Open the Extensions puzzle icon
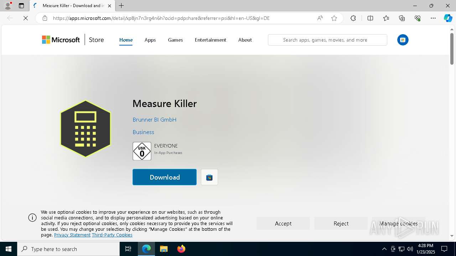This screenshot has width=456, height=256. tap(353, 18)
